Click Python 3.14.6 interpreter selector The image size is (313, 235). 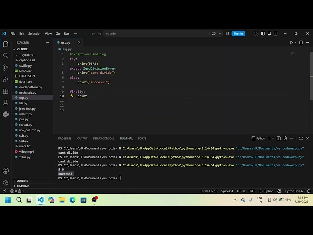(x=294, y=191)
